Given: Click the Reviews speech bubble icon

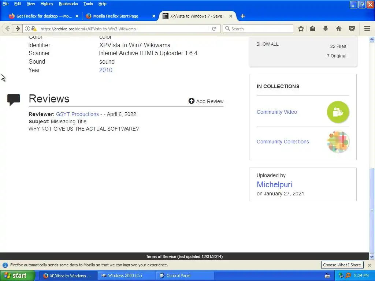Looking at the screenshot, I should [14, 100].
